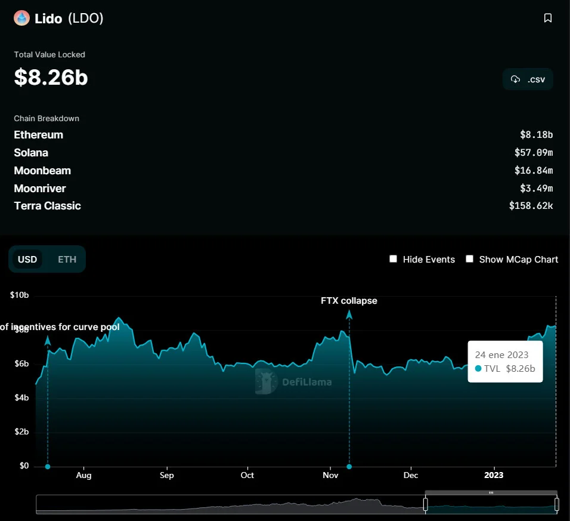Viewport: 570px width, 521px height.
Task: Click the FTX collapse event label
Action: point(349,301)
